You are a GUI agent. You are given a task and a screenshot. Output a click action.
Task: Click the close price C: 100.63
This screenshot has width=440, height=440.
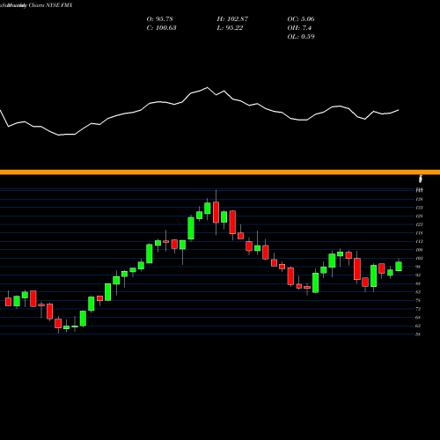click(161, 28)
